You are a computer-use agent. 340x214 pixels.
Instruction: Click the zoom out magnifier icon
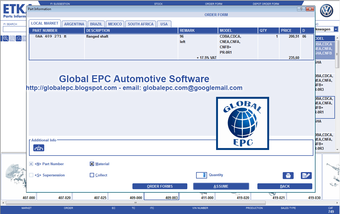[x=12, y=38]
